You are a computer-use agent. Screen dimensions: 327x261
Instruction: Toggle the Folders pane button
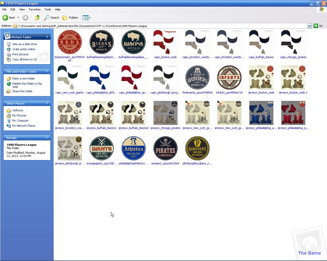pyautogui.click(x=71, y=18)
